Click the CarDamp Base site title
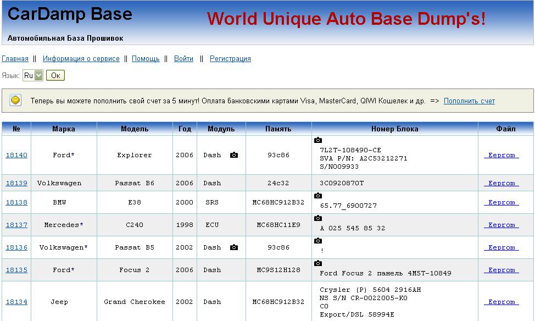 (x=70, y=14)
